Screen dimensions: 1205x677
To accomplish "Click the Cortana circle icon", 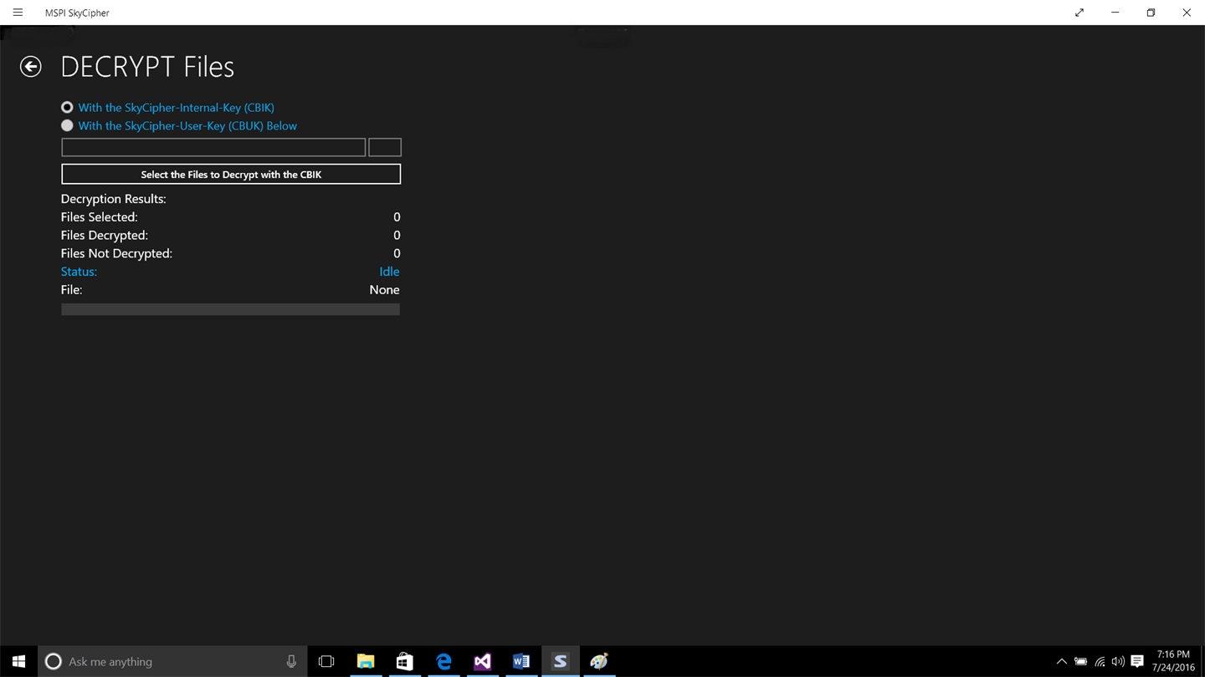I will click(53, 661).
